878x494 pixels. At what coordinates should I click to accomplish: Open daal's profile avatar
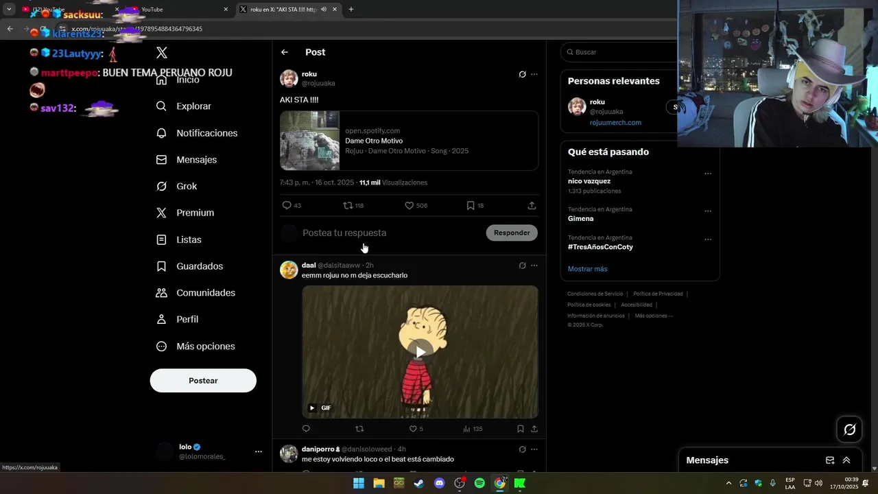pyautogui.click(x=289, y=270)
